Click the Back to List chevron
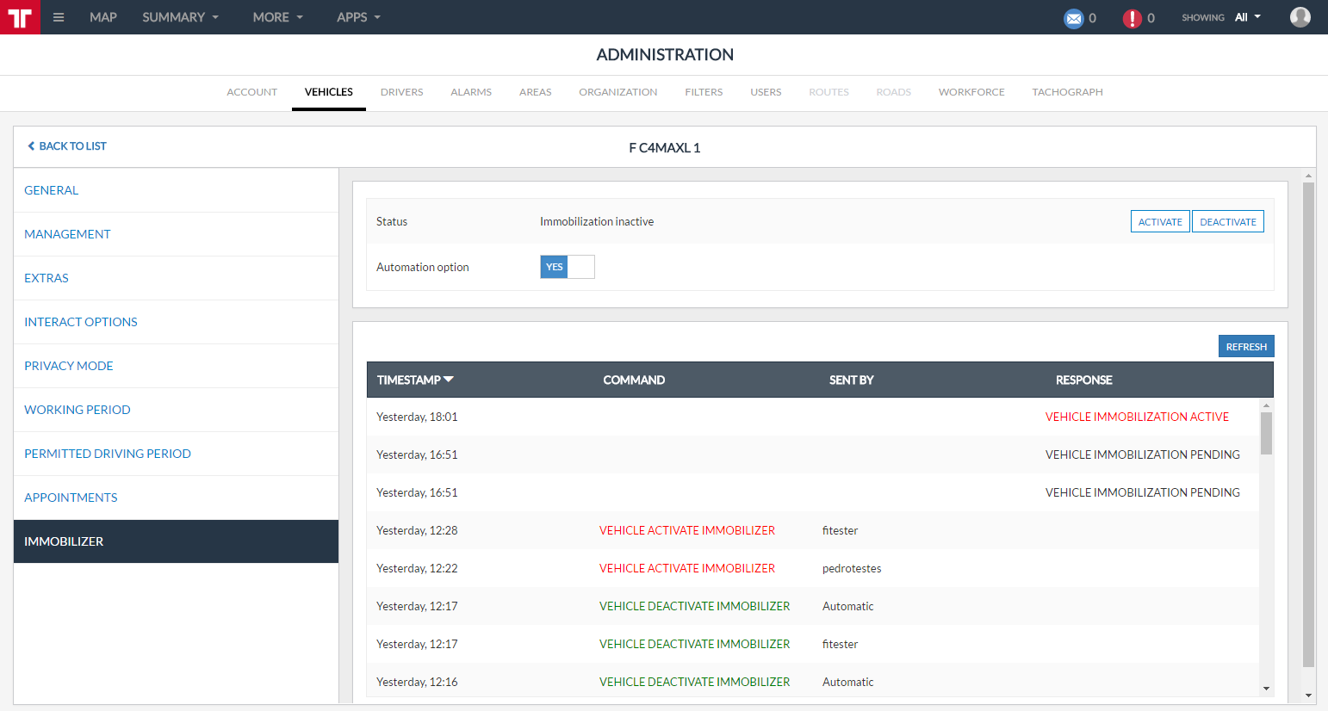The image size is (1328, 711). click(x=32, y=146)
